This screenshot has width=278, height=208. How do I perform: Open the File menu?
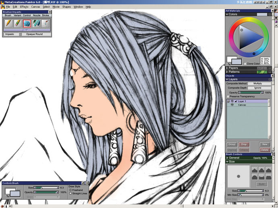[8, 7]
